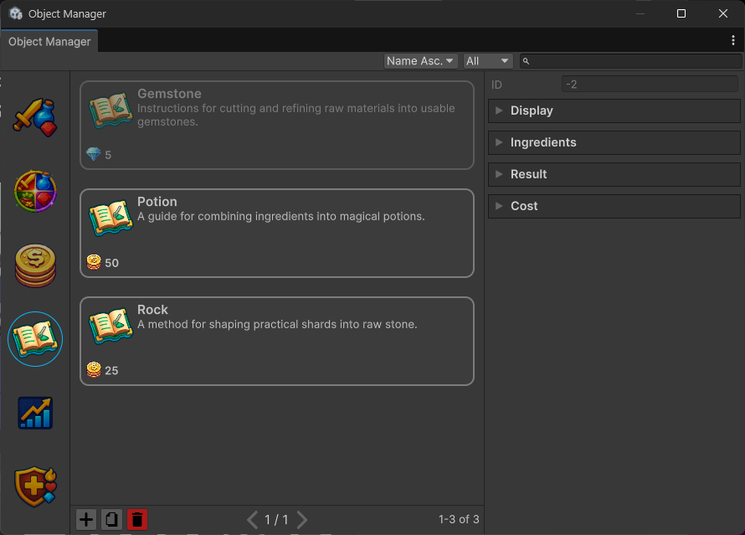Click the plus button to add object

pyautogui.click(x=86, y=520)
